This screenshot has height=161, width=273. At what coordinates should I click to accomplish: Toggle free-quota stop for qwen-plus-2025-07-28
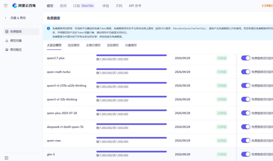(245, 113)
